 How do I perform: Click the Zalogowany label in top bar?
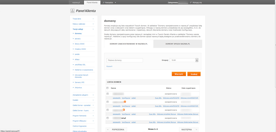173,3
